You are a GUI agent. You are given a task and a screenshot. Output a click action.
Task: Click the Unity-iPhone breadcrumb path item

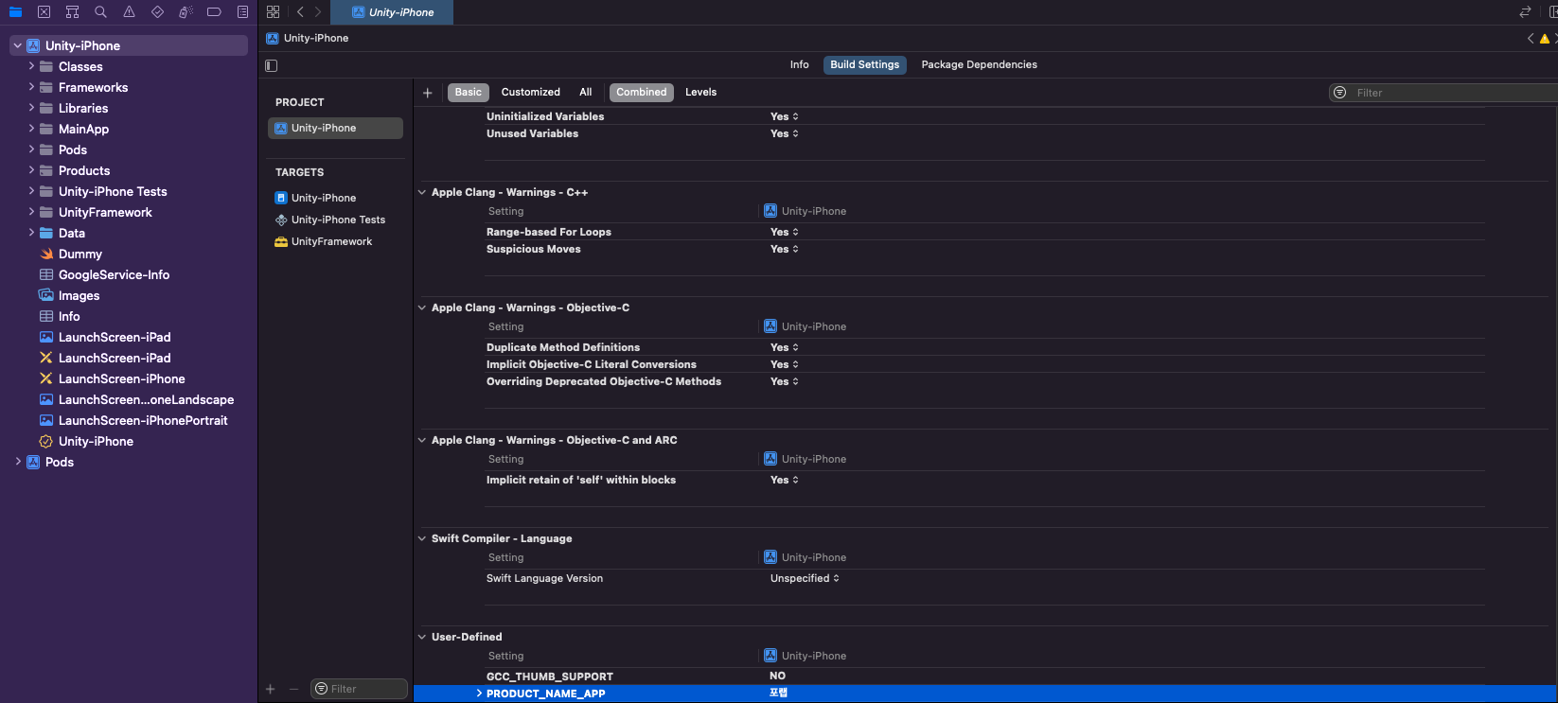tap(308, 39)
